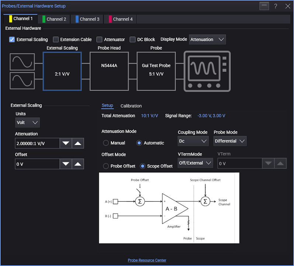Image resolution: width=294 pixels, height=266 pixels.
Task: Open the Display Mode dropdown
Action: [207, 39]
